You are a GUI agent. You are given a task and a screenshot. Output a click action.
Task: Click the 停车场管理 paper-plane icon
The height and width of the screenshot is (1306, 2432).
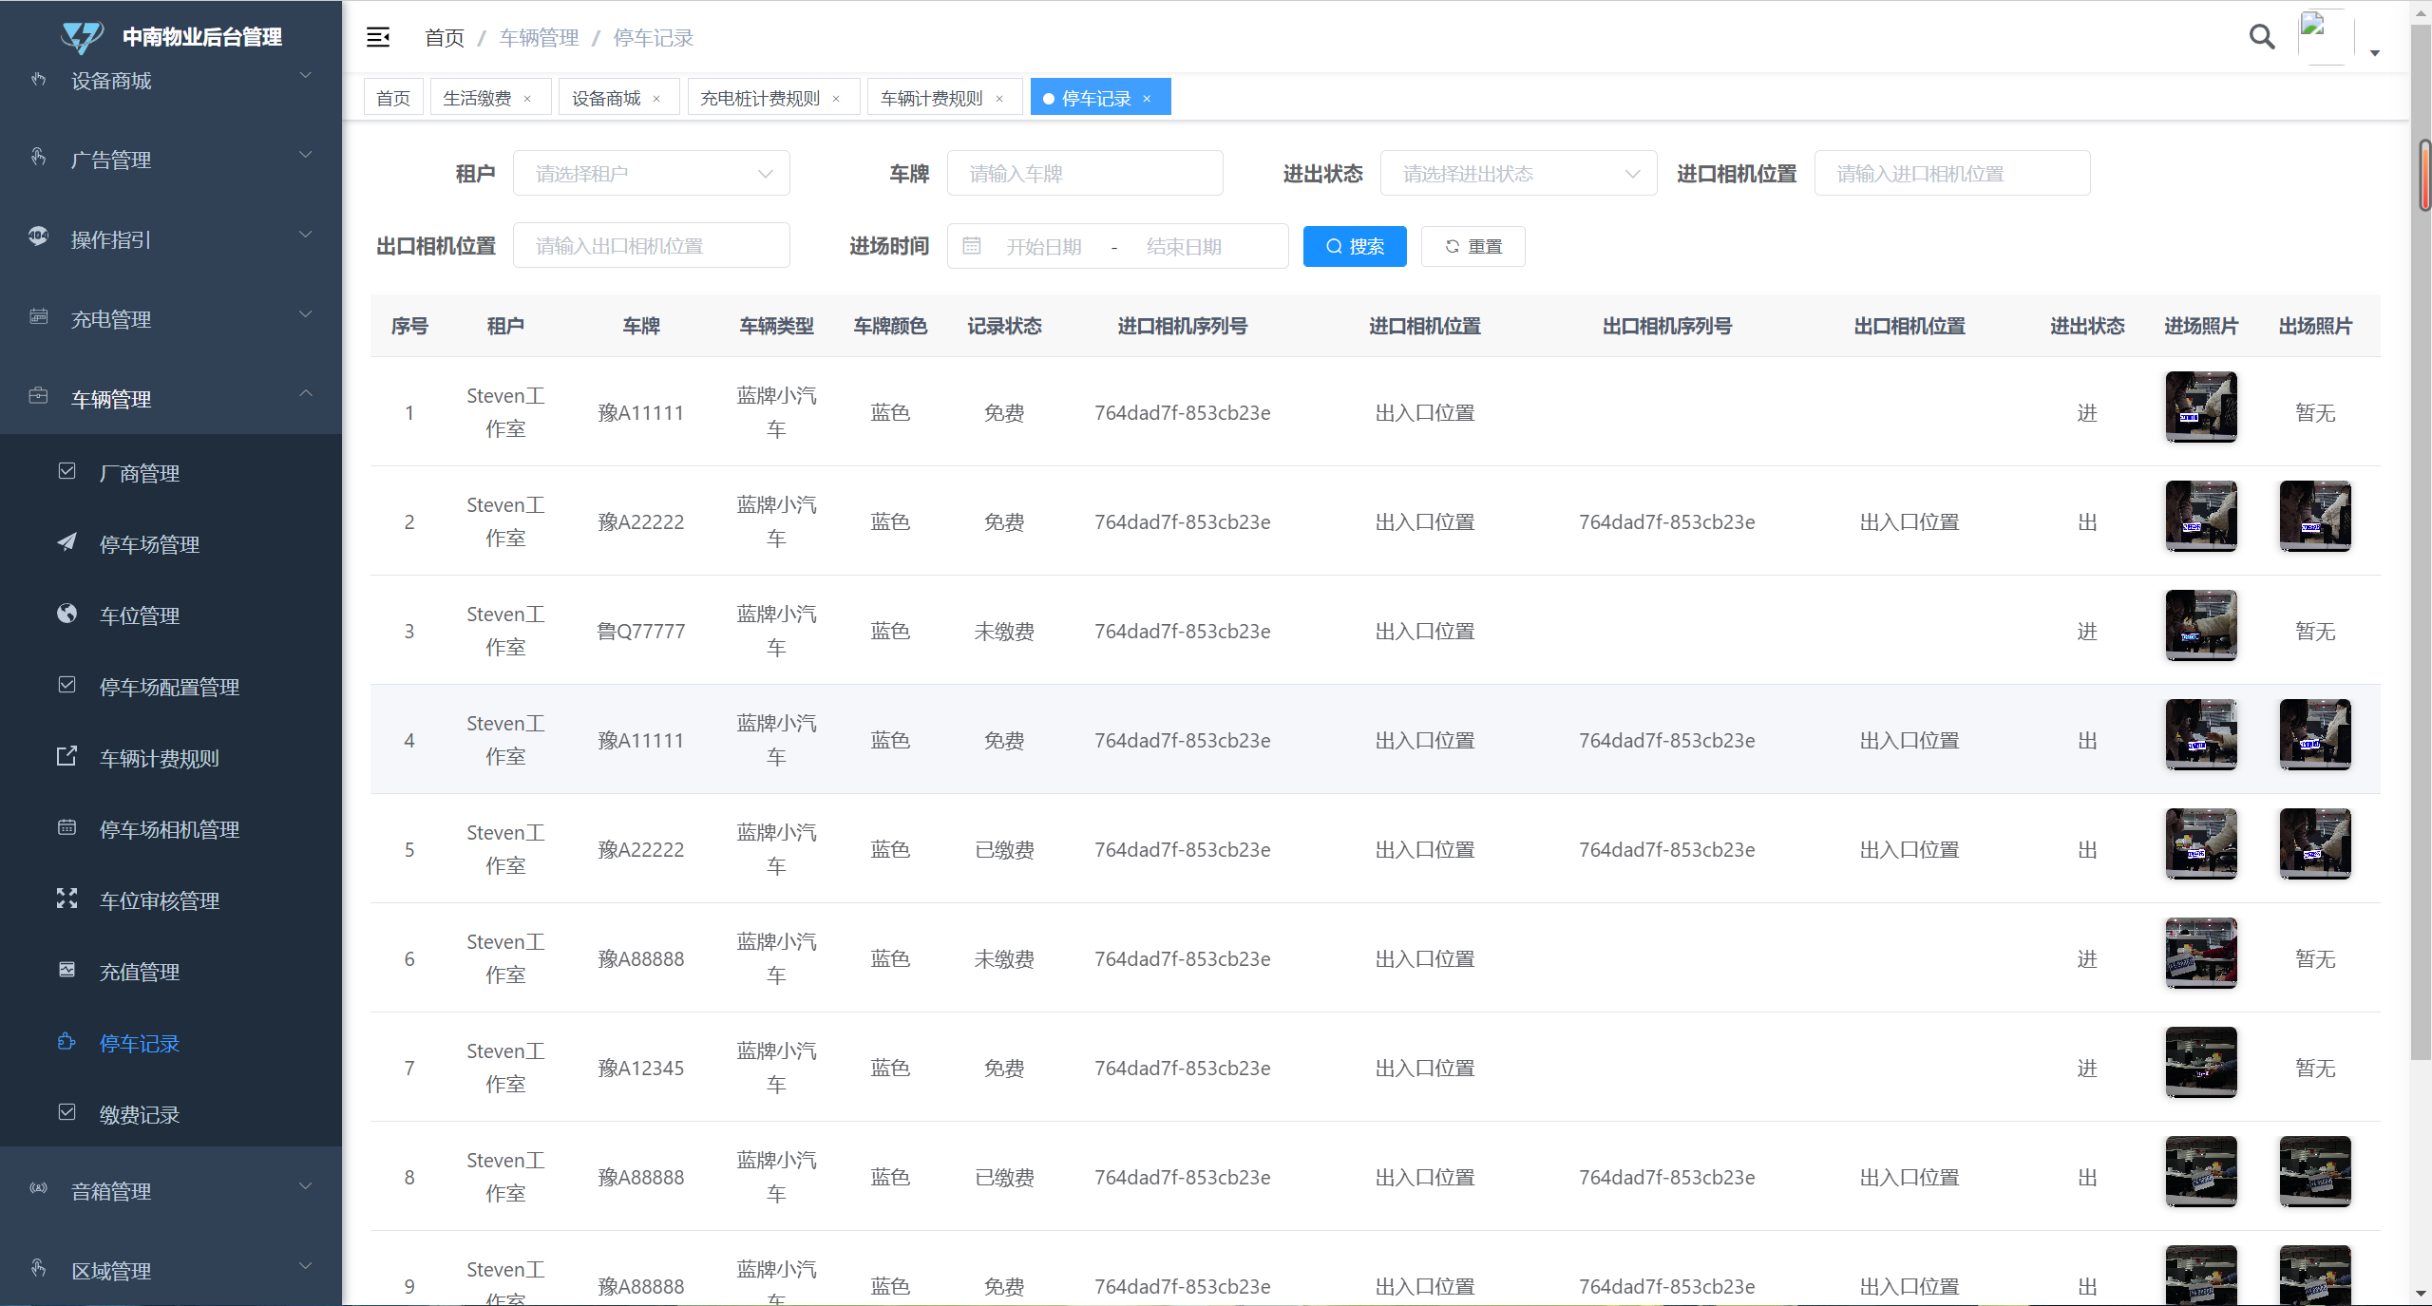[66, 542]
